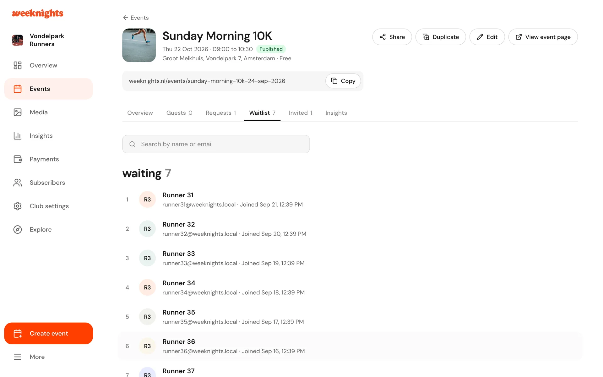Click the Vondelpark Runners club name

coord(47,40)
